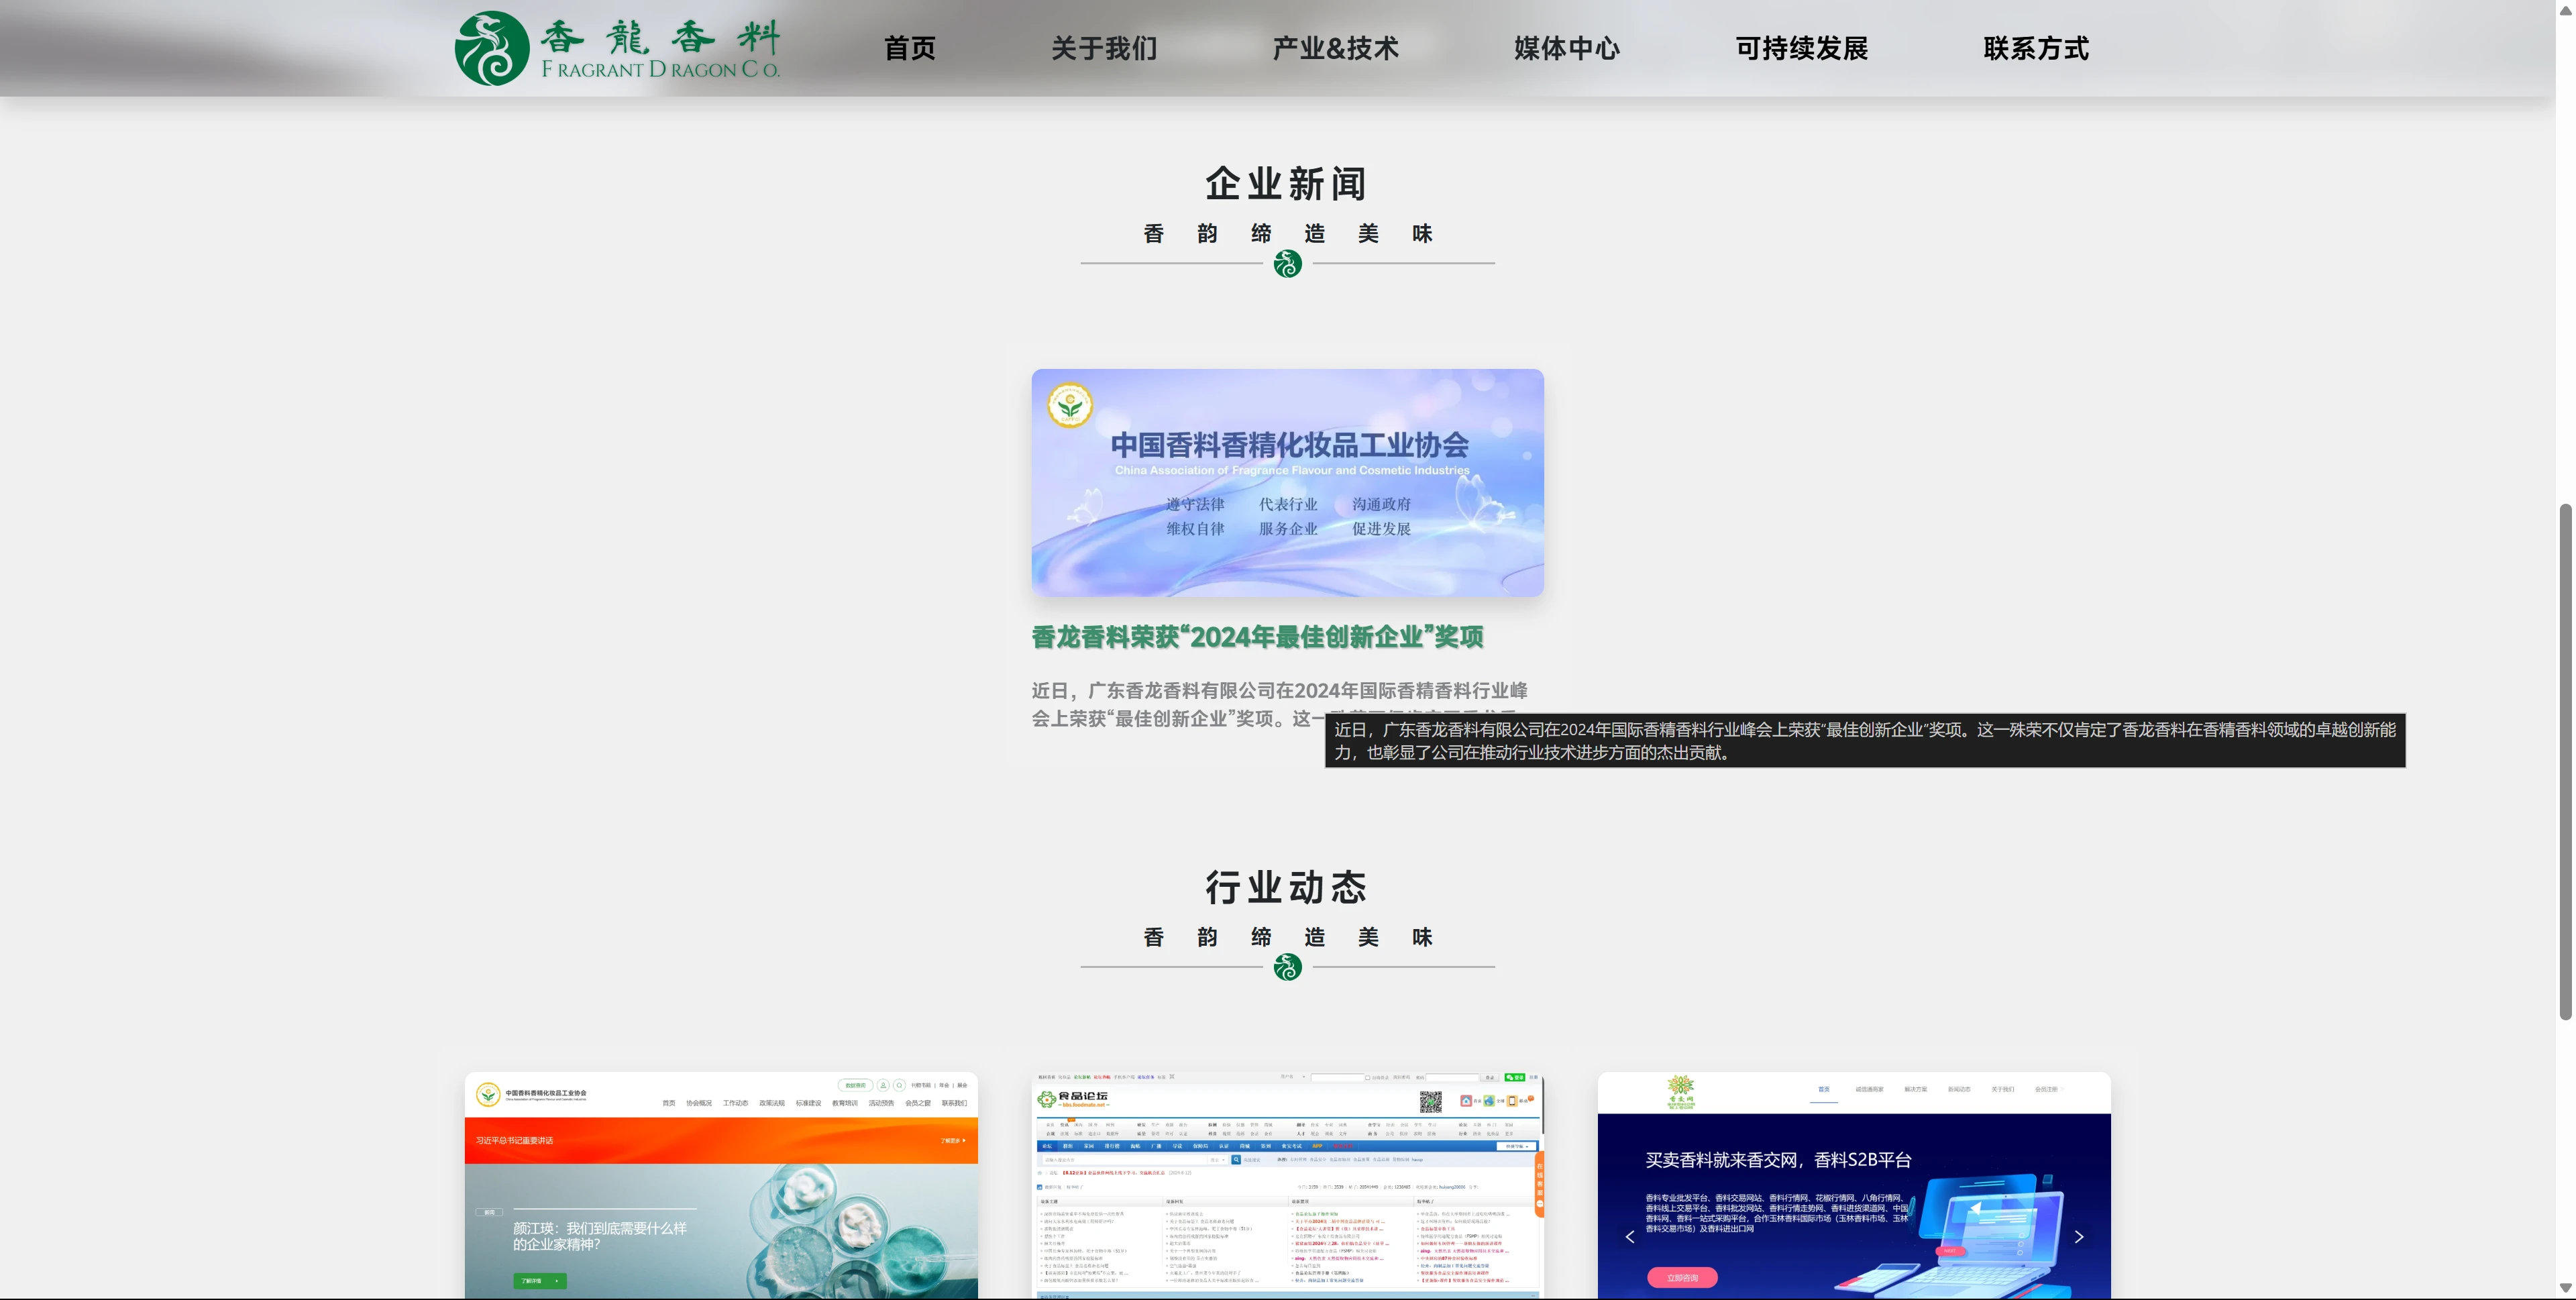The image size is (2576, 1300).
Task: Click the previous arrow on 香交网 slide
Action: point(1630,1237)
